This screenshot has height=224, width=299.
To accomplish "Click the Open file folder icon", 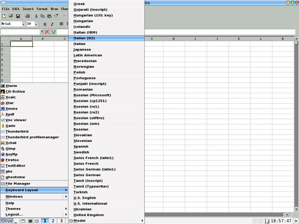I will (x=11, y=16).
